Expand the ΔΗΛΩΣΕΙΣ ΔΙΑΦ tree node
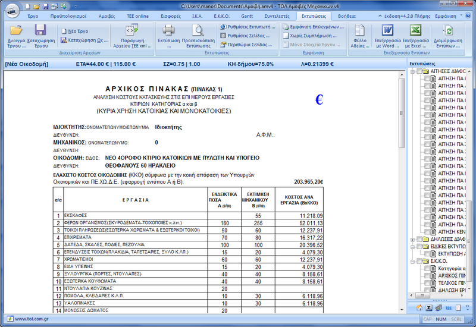This screenshot has height=327, width=476. 412,240
